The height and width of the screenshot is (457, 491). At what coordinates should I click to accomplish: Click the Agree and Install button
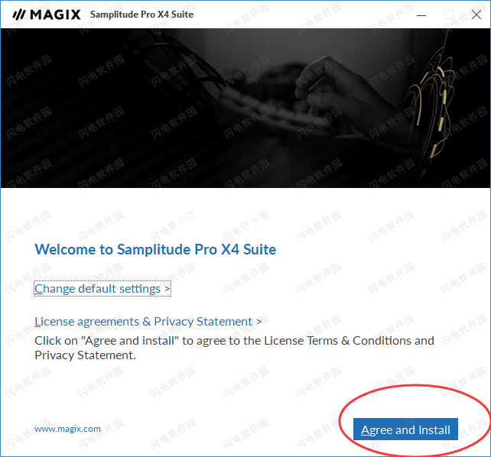(405, 429)
